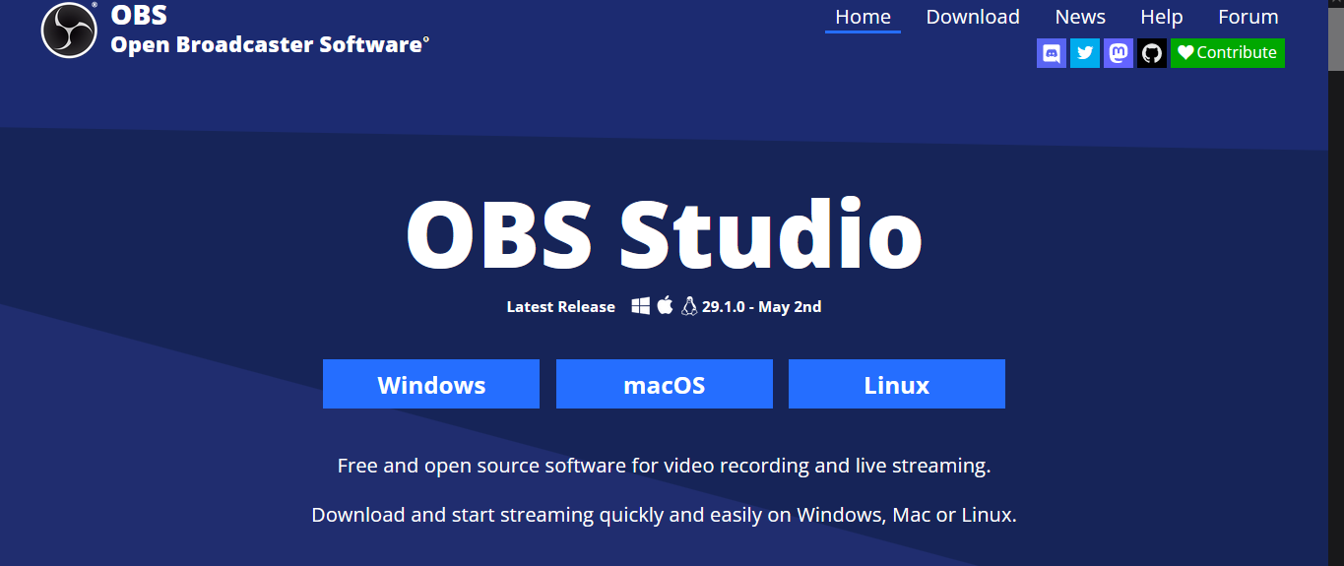Viewport: 1344px width, 566px height.
Task: Click the Linux penguin icon beside Latest Release
Action: click(689, 305)
